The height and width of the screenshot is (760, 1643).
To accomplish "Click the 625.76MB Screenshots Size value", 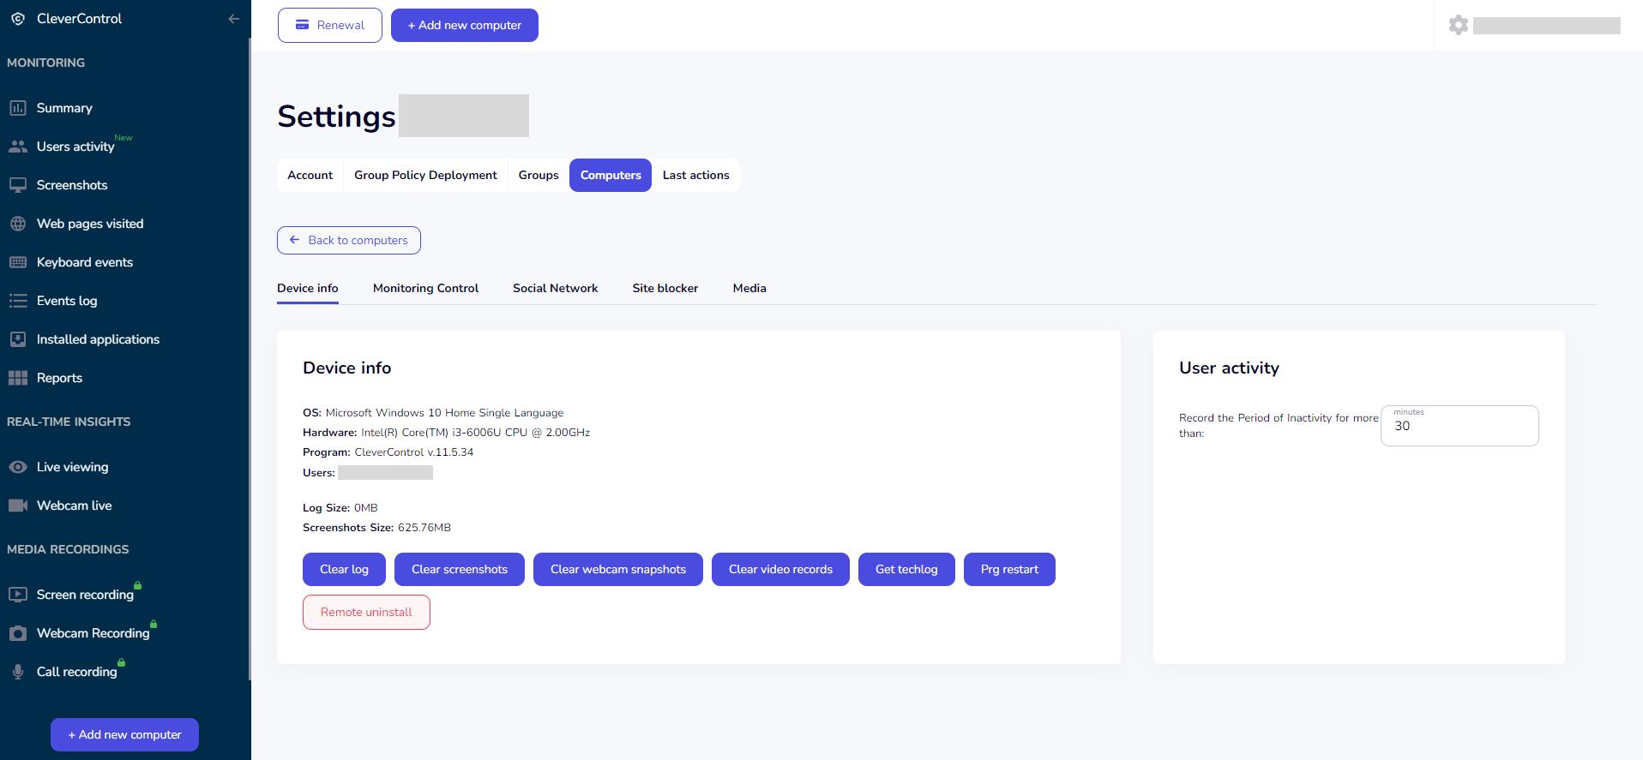I will (424, 528).
